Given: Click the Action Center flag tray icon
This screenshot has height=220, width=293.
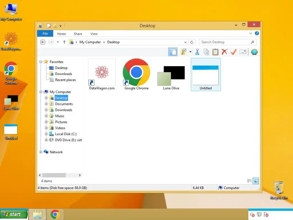Looking at the screenshot, I should click(x=266, y=215).
